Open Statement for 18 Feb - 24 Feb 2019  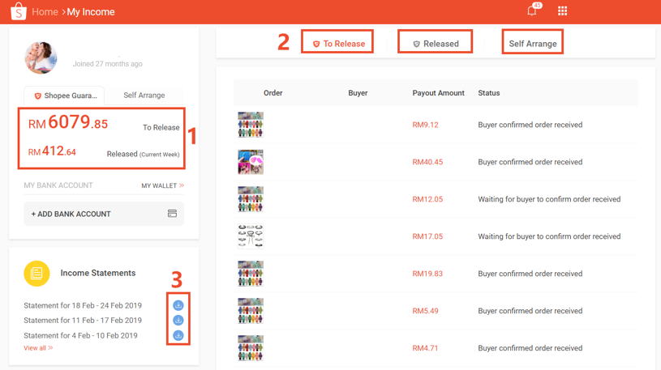pyautogui.click(x=83, y=305)
